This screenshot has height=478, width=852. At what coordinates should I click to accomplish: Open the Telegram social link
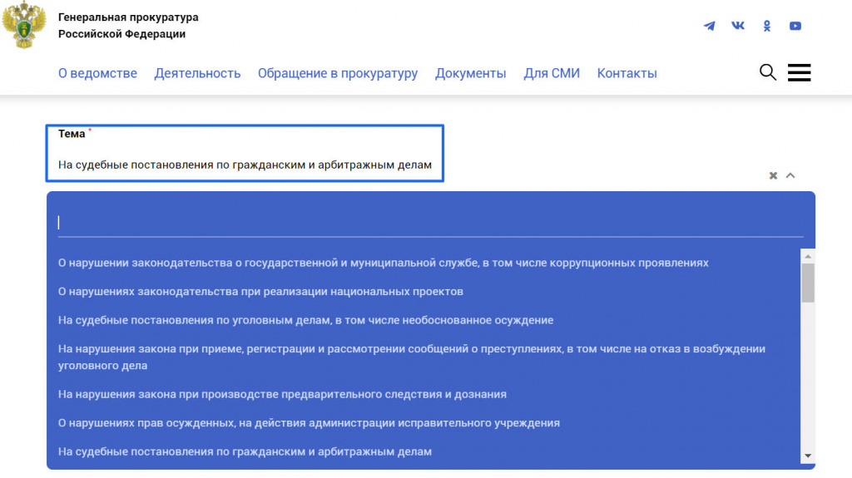click(x=709, y=26)
